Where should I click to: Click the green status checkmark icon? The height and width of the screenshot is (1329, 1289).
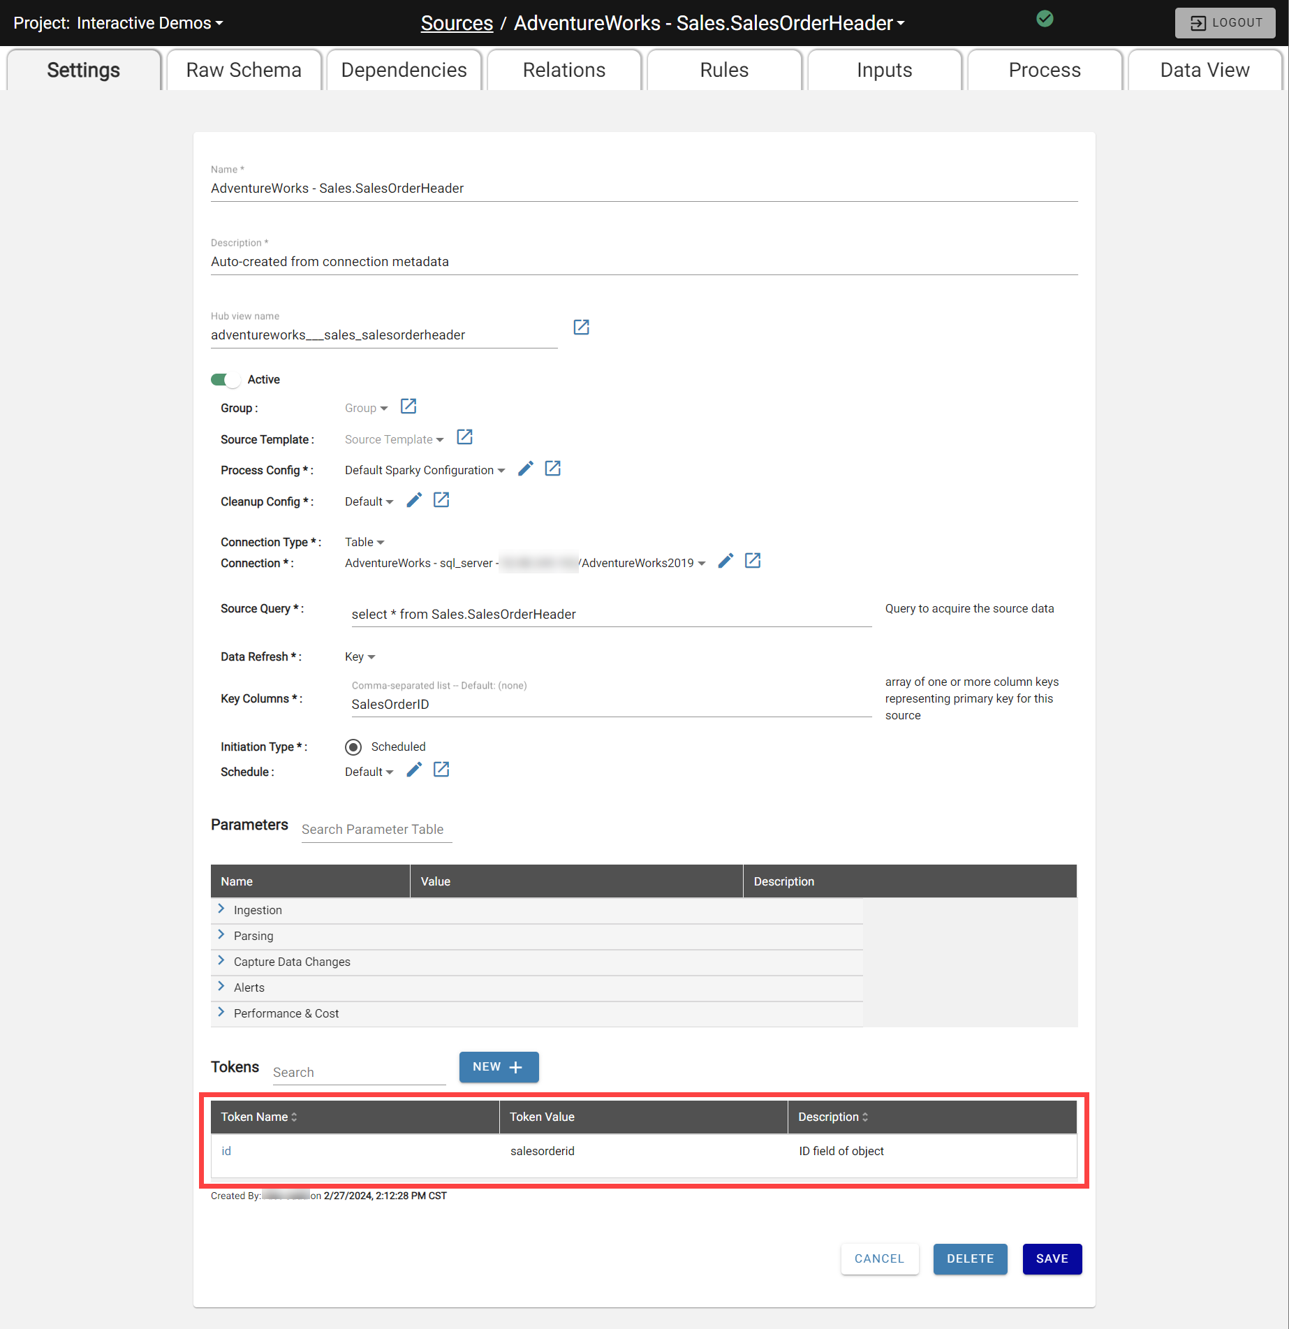pyautogui.click(x=1045, y=19)
